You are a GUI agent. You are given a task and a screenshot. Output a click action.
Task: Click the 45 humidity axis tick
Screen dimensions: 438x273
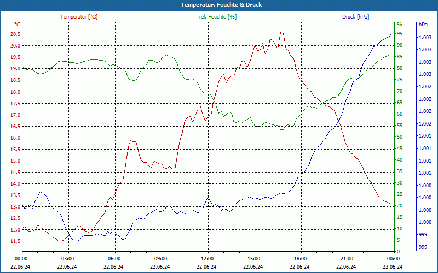(400, 149)
